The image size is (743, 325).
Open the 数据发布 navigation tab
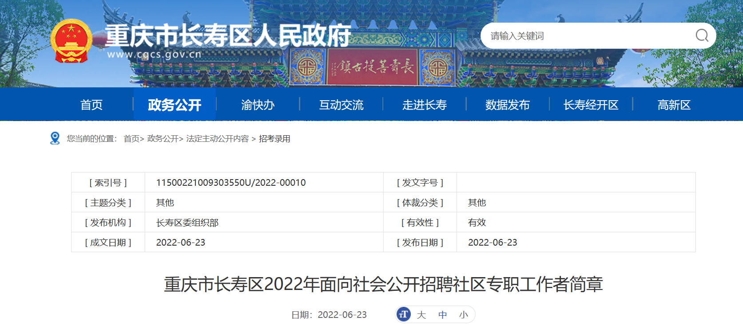508,105
